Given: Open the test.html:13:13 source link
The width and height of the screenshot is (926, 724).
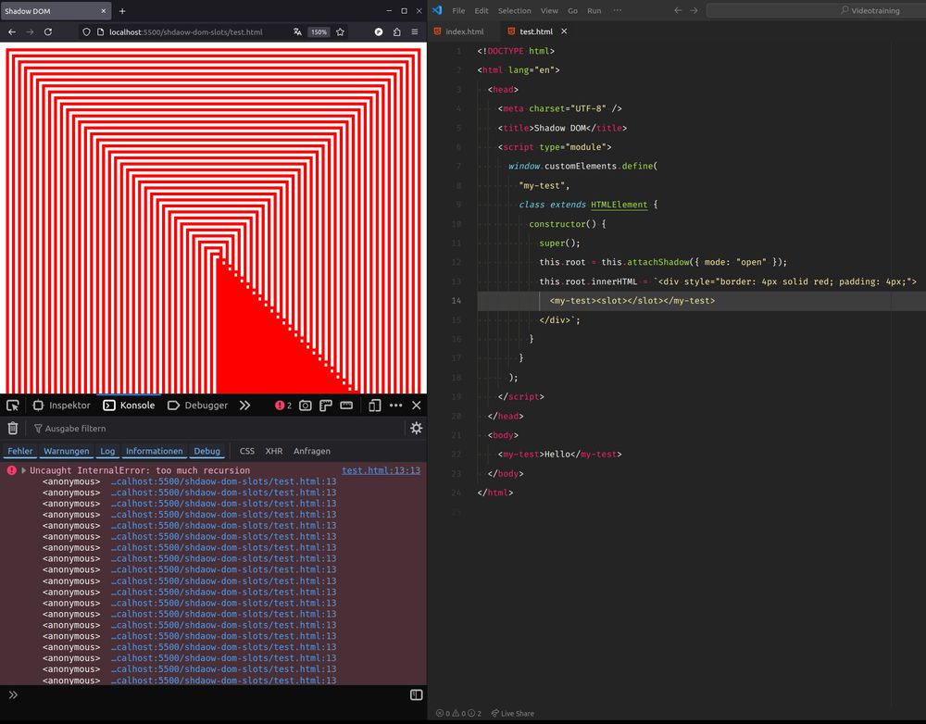Looking at the screenshot, I should [x=381, y=470].
